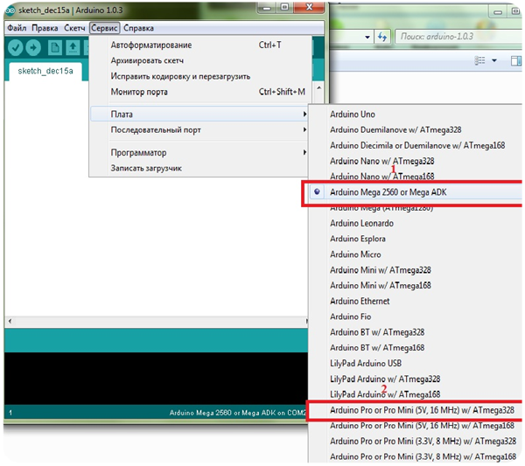Image resolution: width=525 pixels, height=466 pixels.
Task: Open the Скетч menu
Action: [74, 28]
